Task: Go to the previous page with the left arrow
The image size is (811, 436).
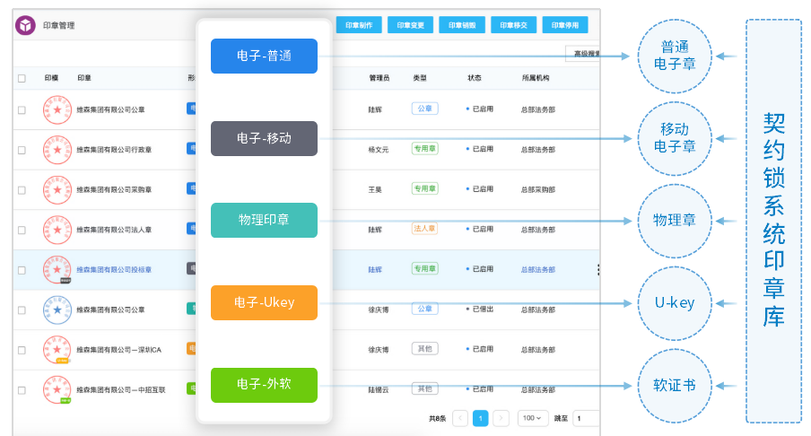Action: pos(460,418)
